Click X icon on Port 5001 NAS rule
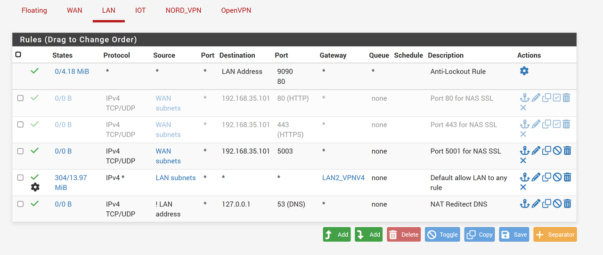 (x=523, y=160)
